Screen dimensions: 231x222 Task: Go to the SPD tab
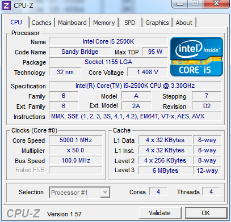(x=130, y=23)
